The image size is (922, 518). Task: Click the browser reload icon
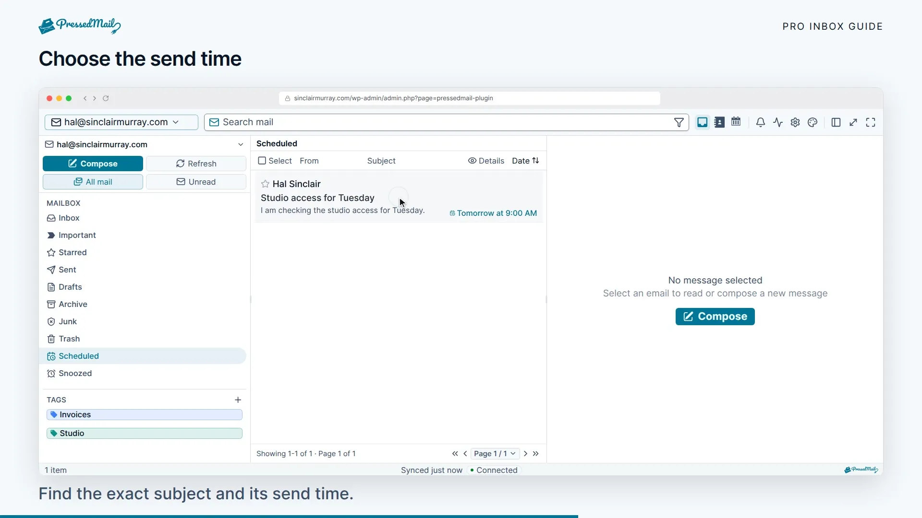[106, 98]
